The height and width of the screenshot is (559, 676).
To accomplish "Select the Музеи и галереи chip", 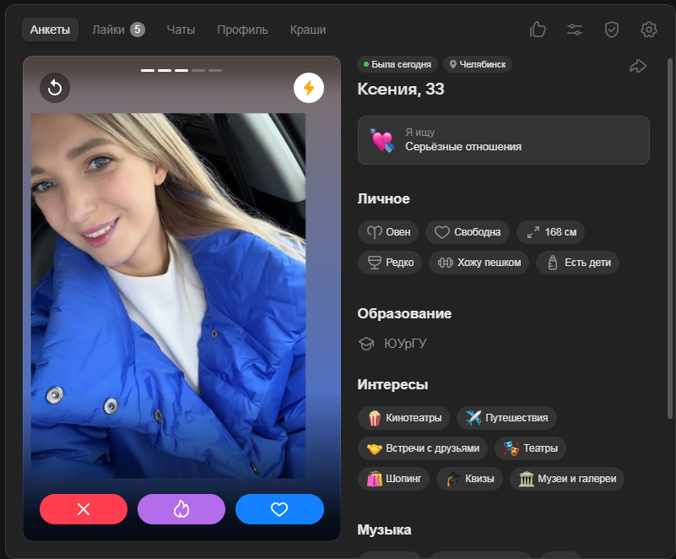I will click(x=567, y=479).
